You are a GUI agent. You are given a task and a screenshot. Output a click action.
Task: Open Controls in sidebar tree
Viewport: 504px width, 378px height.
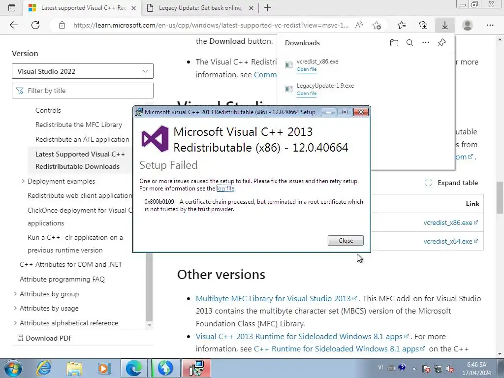[x=48, y=110]
